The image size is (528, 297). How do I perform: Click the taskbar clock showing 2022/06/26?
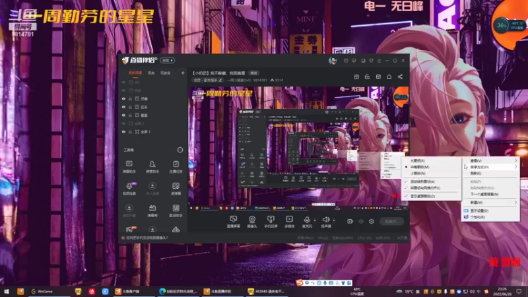coord(502,291)
